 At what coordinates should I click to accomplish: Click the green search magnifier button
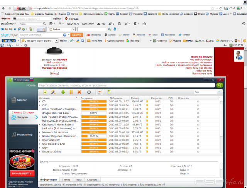[220, 85]
